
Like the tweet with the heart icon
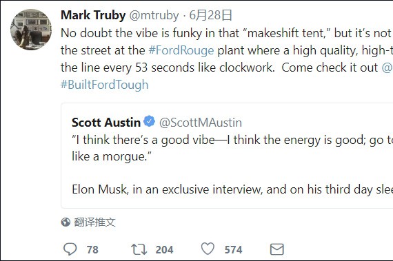[208, 249]
